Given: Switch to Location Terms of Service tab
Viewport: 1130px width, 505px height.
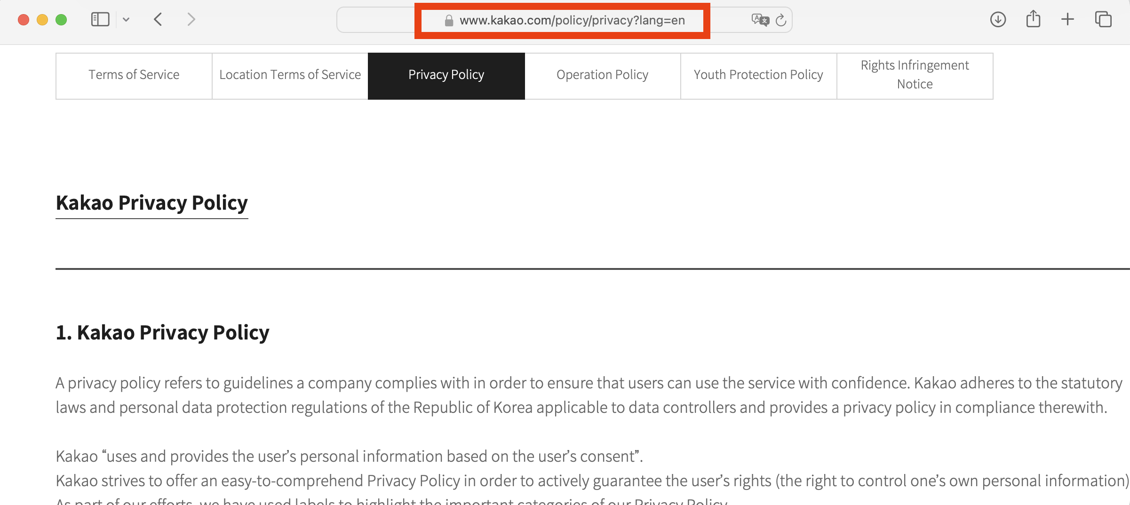Looking at the screenshot, I should 290,76.
